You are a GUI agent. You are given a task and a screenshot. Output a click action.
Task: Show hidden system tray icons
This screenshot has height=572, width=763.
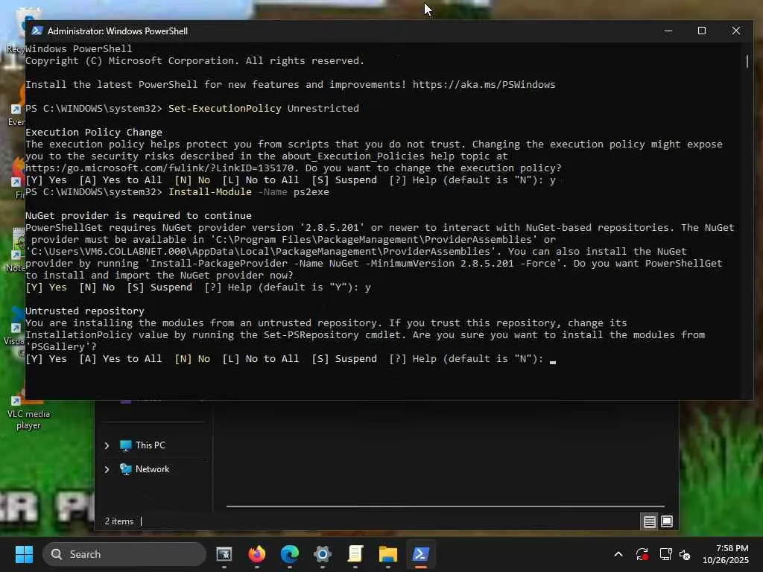[618, 554]
